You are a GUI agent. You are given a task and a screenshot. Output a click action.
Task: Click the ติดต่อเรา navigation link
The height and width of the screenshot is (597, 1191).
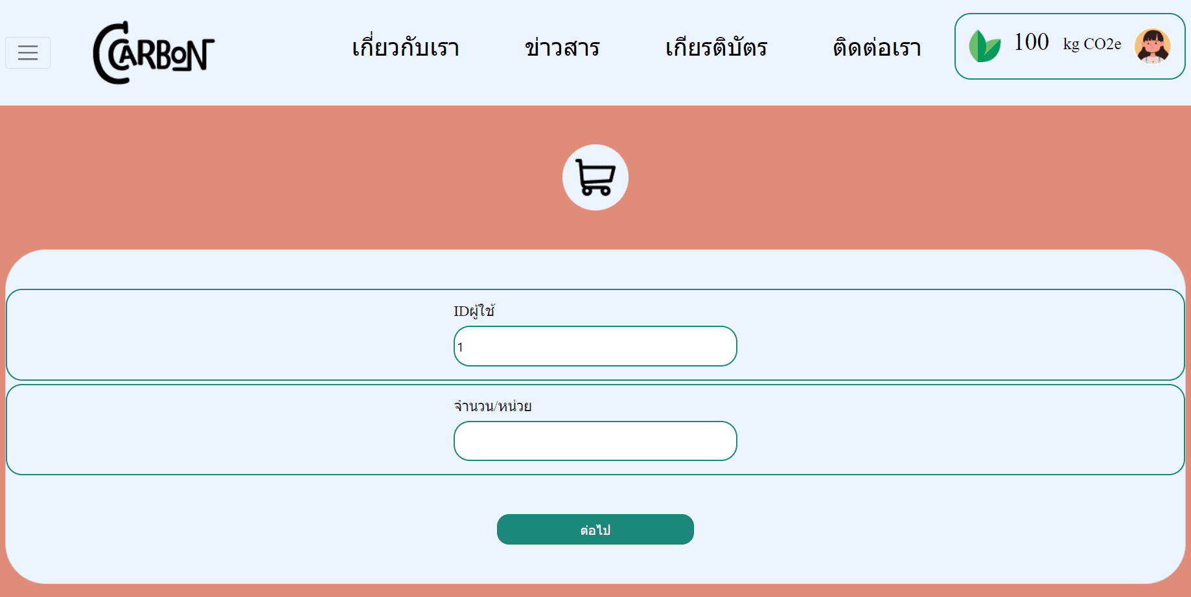click(876, 47)
